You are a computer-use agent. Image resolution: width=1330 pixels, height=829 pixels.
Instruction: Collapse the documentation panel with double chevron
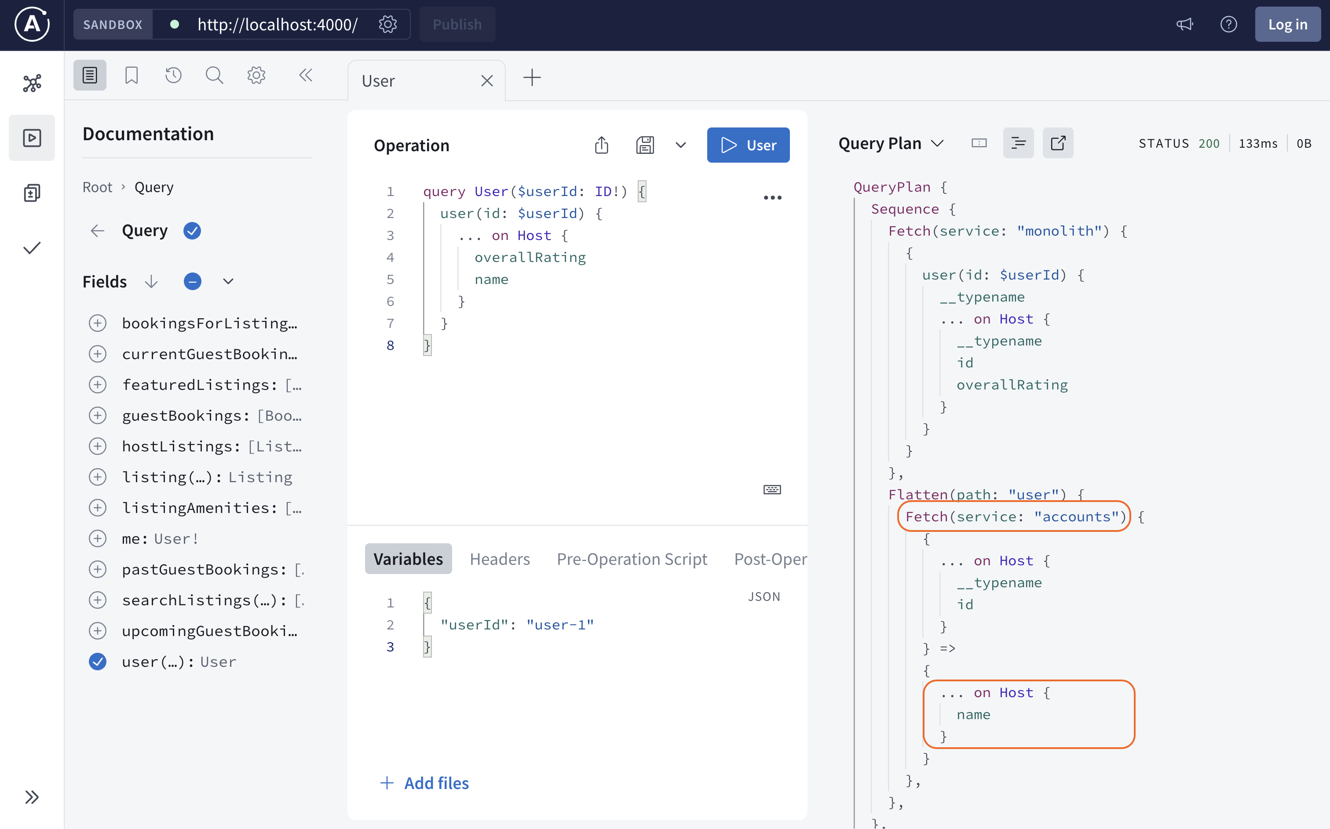pyautogui.click(x=306, y=75)
